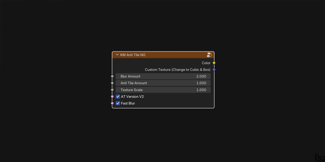Click the Blur Amount input socket
325x162 pixels.
tap(112, 76)
